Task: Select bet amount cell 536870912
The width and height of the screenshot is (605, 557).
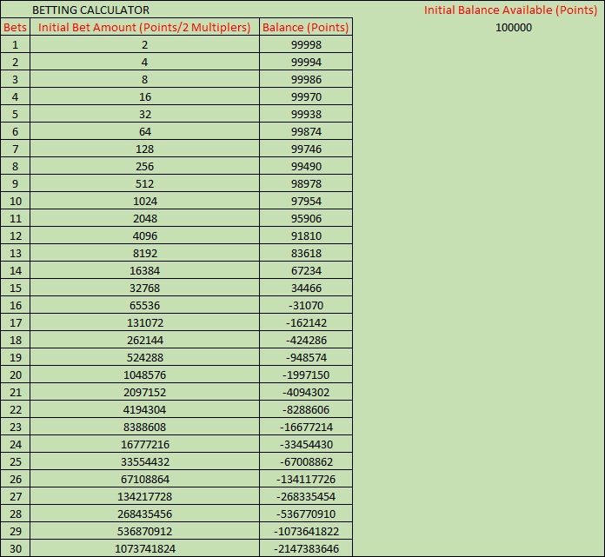Action: 144,530
